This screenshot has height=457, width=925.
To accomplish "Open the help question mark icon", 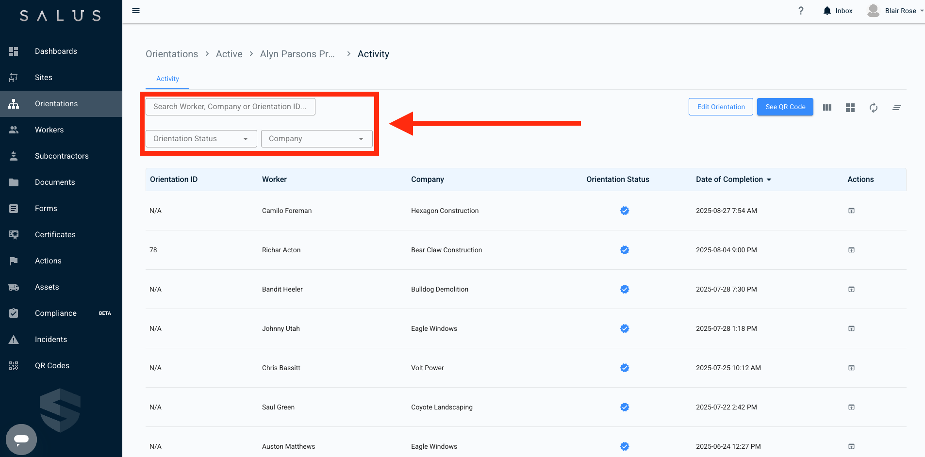I will click(x=801, y=11).
